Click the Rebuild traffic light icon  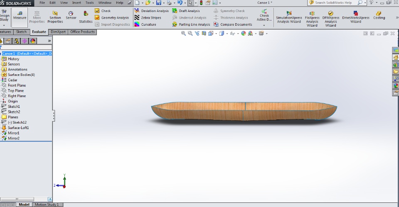point(201,3)
